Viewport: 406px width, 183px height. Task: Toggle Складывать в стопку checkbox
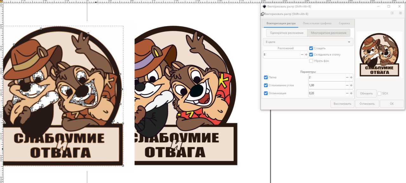311,55
